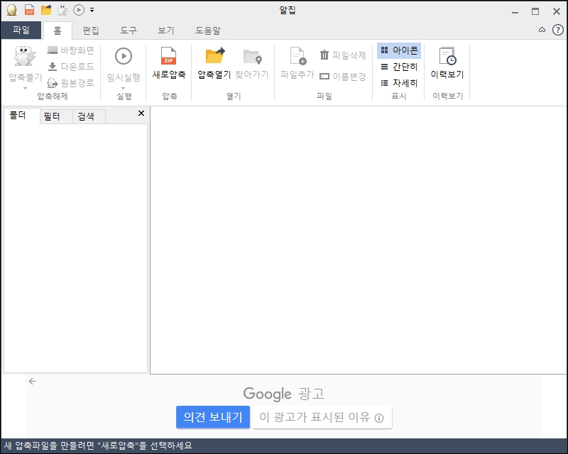568x454 pixels.
Task: Click 이름변경 rename button
Action: click(x=343, y=77)
